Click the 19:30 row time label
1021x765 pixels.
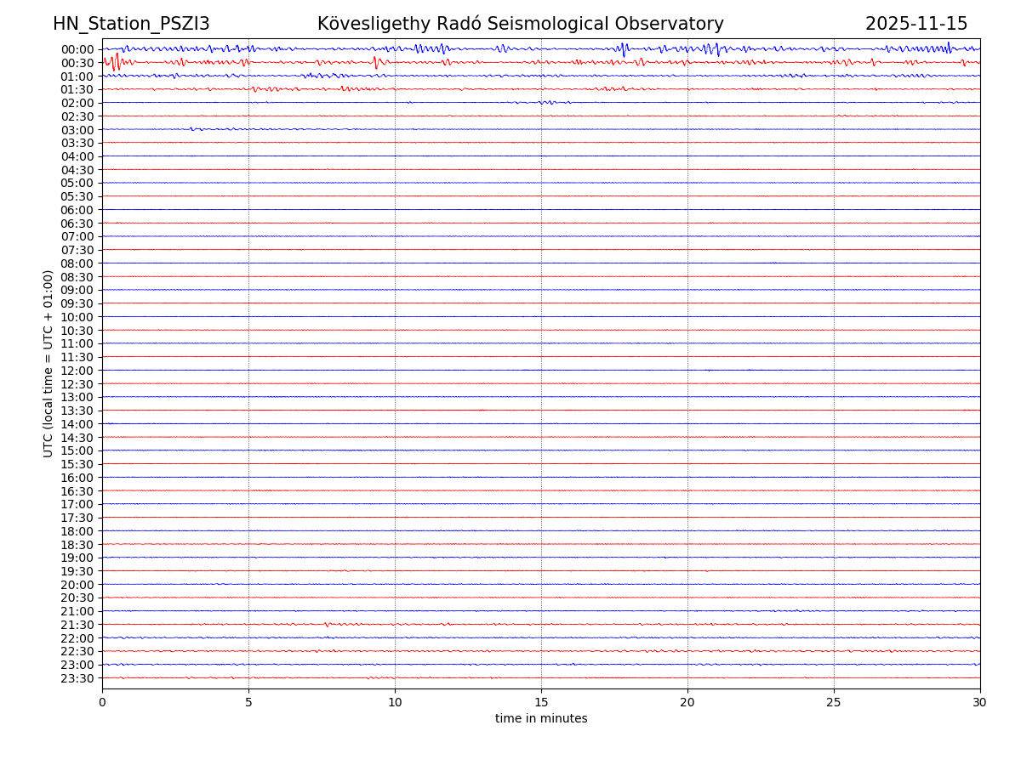pos(77,571)
